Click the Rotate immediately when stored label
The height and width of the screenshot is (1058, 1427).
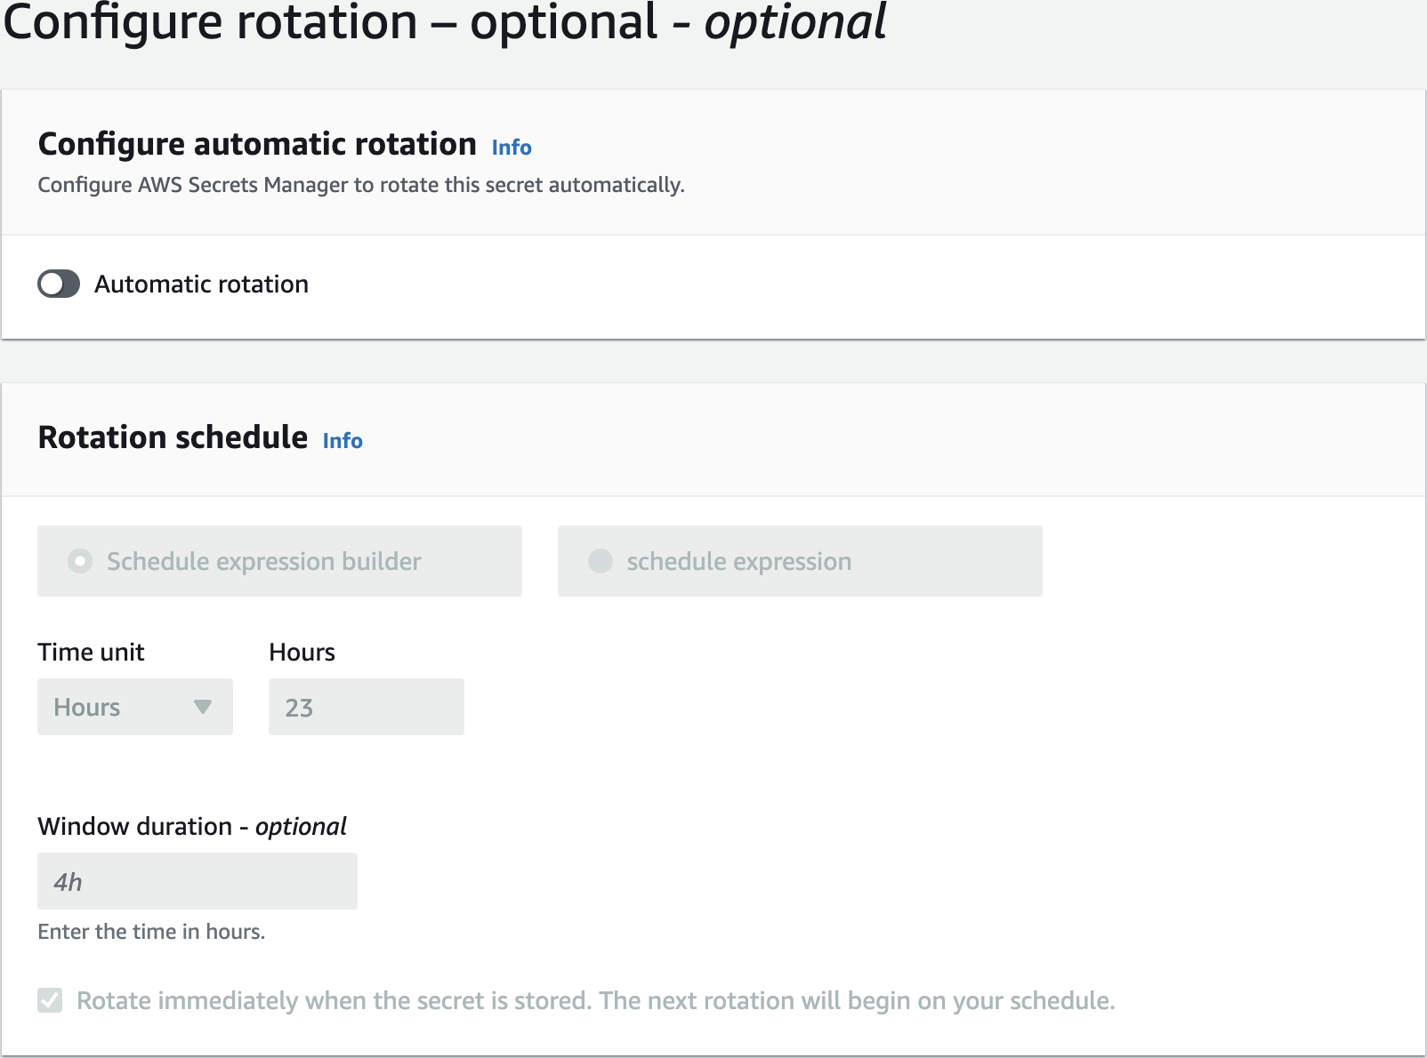click(x=595, y=1001)
